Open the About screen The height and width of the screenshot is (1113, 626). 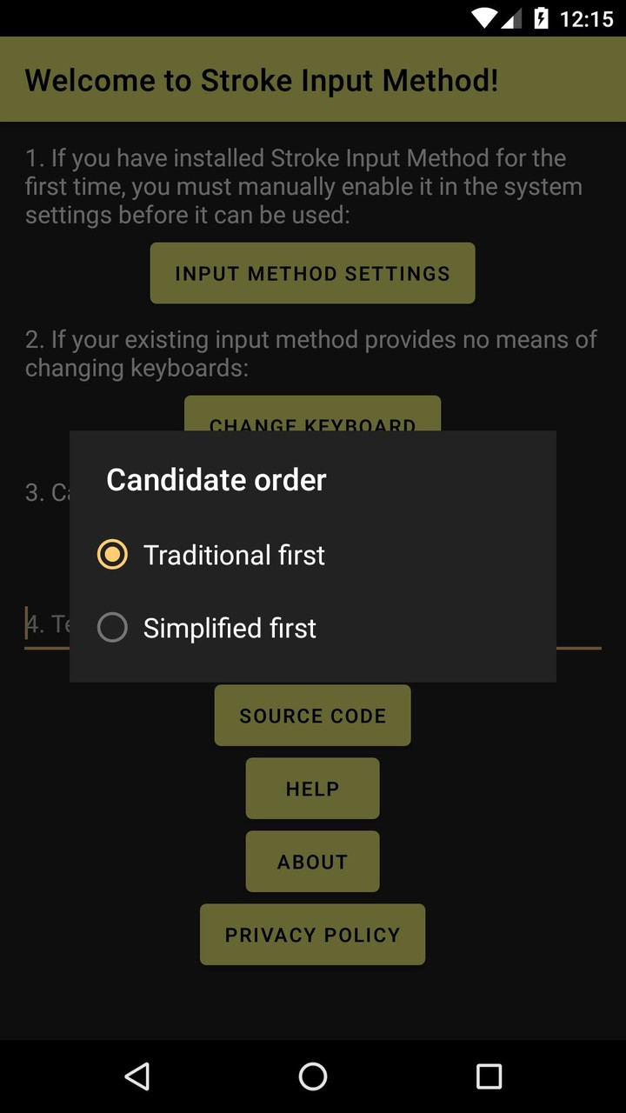pyautogui.click(x=312, y=861)
